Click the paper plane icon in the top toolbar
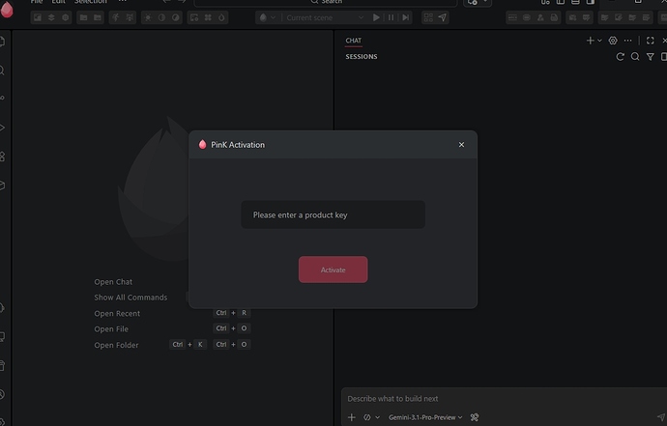This screenshot has width=667, height=426. 443,17
